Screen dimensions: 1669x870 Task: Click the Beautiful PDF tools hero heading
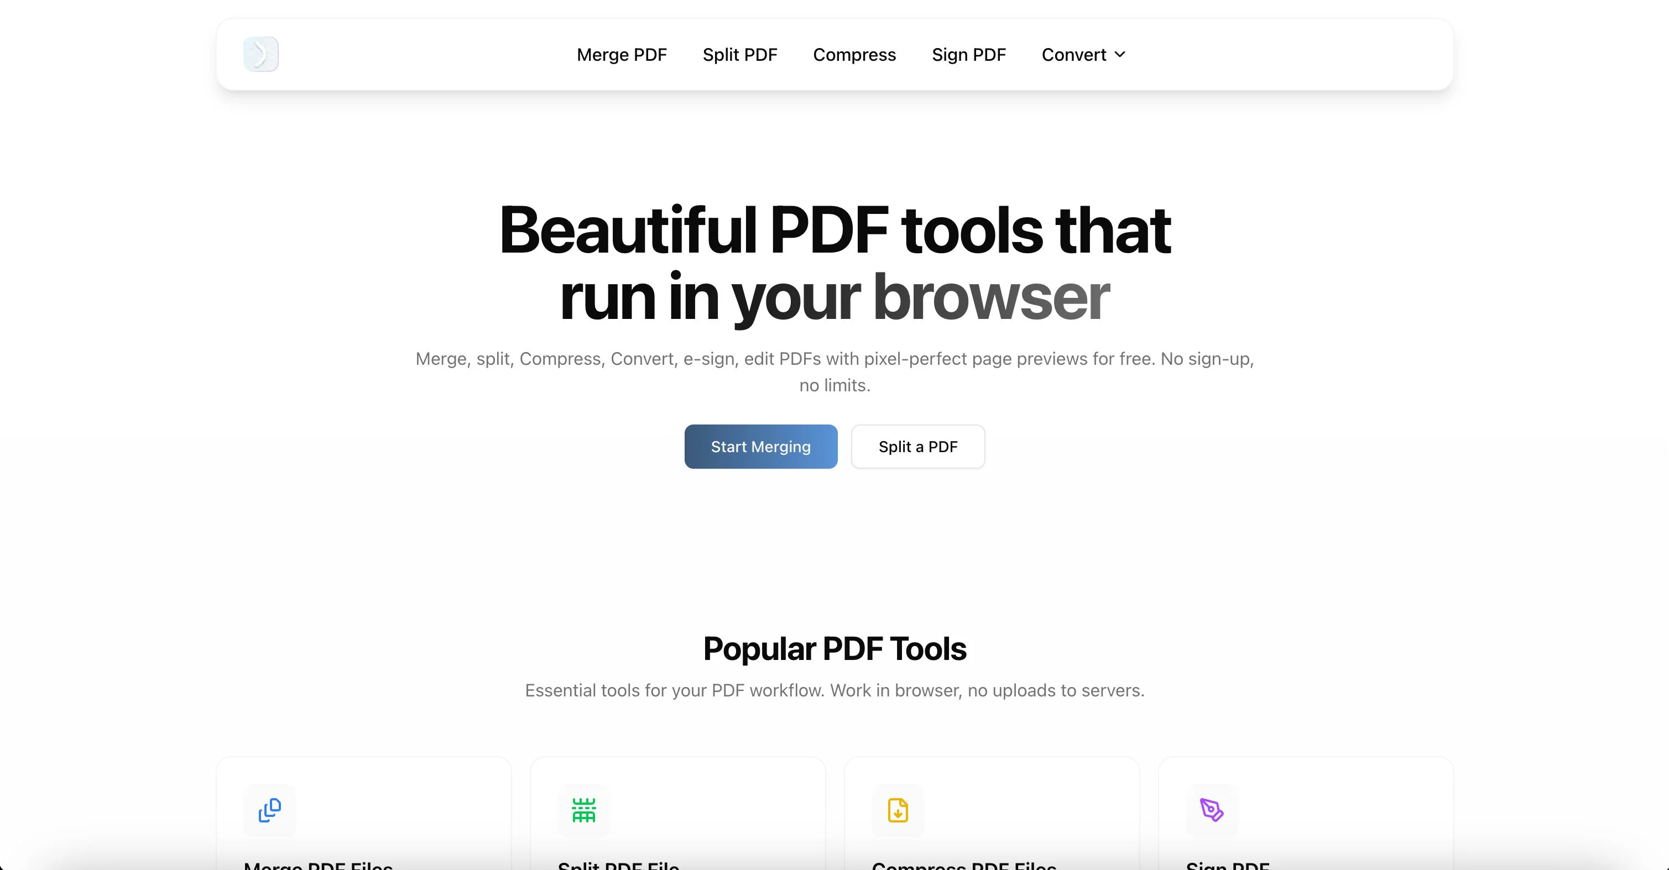pyautogui.click(x=834, y=263)
